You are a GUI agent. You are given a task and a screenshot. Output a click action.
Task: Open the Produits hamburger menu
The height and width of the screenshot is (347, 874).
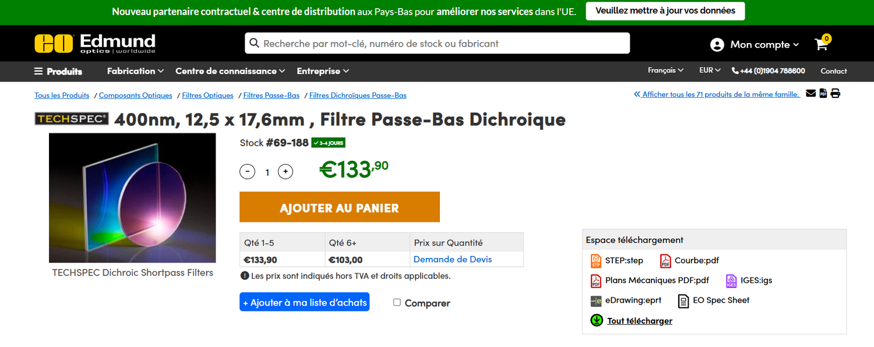pos(58,71)
